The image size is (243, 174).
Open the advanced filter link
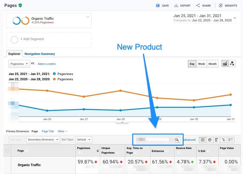189,140
